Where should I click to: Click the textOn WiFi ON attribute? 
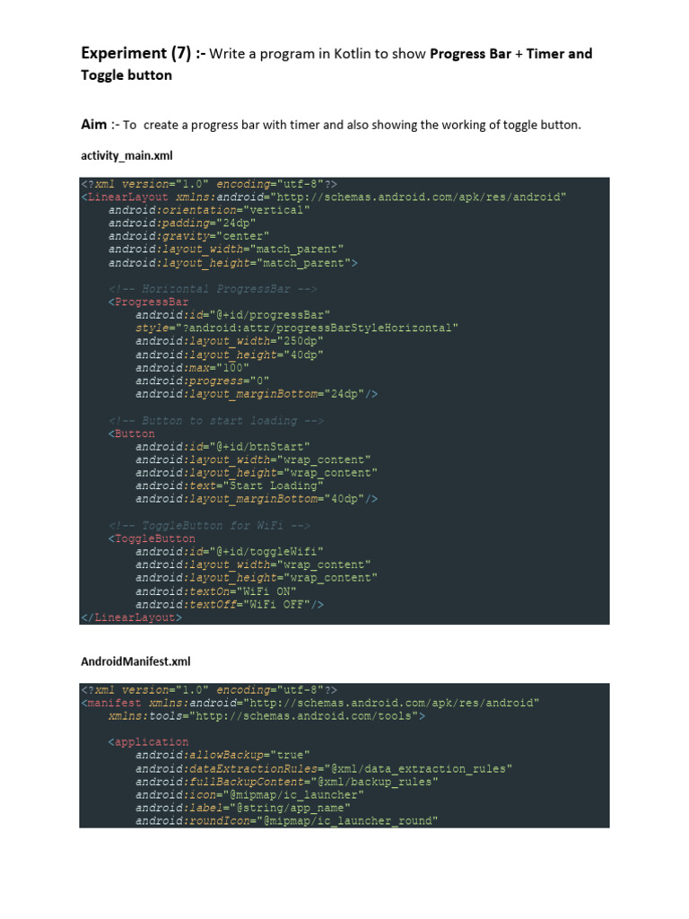pyautogui.click(x=215, y=591)
